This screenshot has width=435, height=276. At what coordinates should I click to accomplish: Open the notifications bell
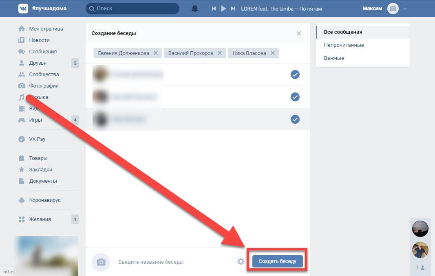point(195,9)
